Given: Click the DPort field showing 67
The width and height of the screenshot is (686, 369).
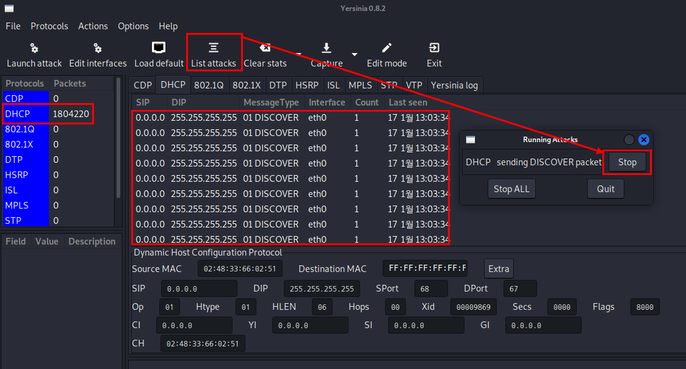Looking at the screenshot, I should [x=520, y=288].
